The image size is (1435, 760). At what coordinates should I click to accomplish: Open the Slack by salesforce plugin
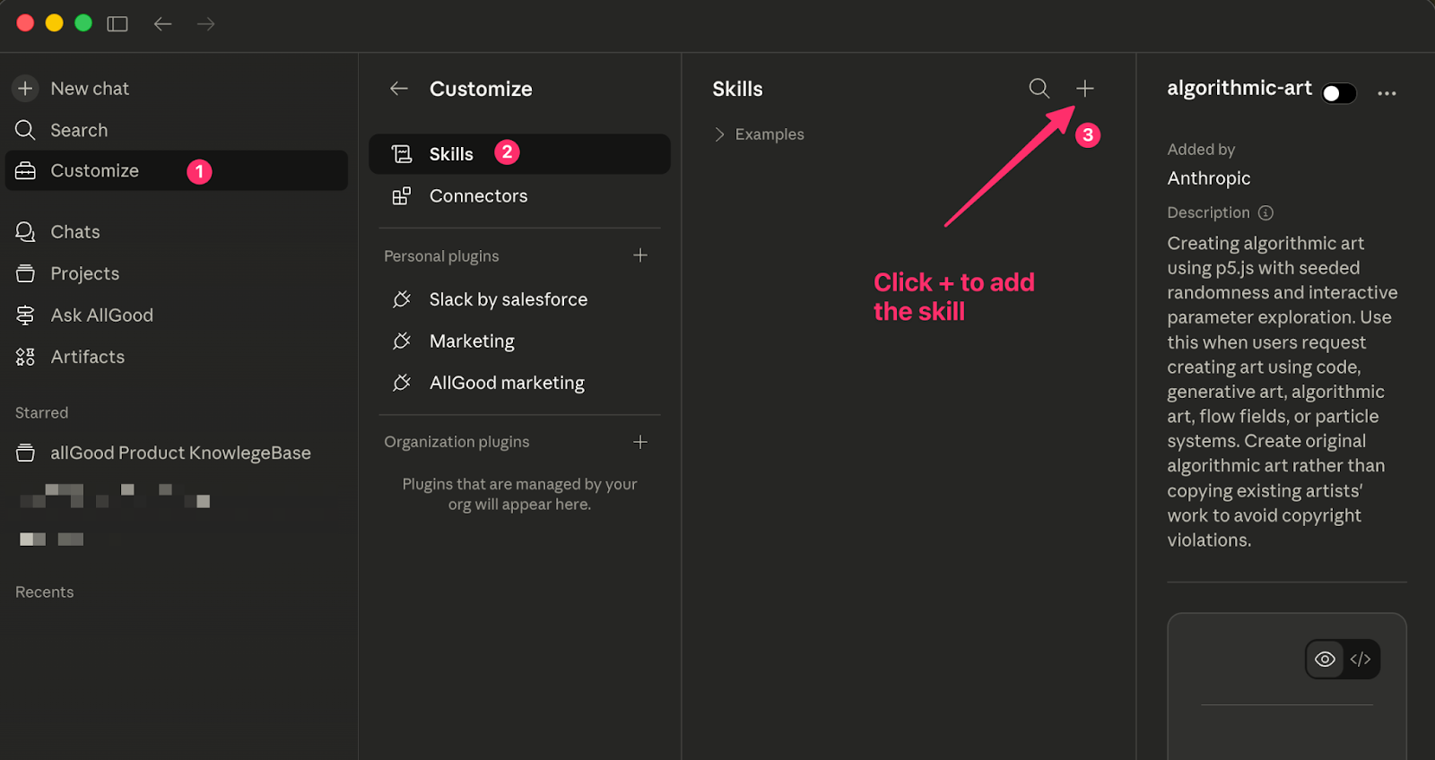(x=508, y=299)
